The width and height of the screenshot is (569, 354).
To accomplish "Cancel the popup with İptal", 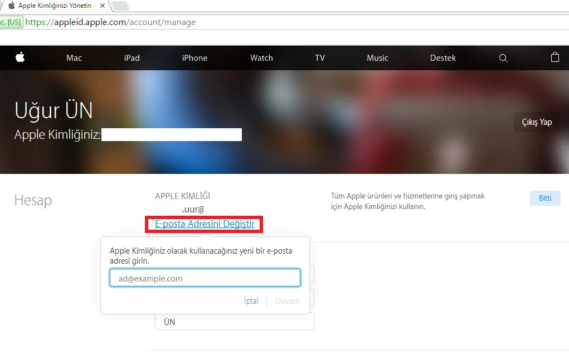I will point(251,301).
